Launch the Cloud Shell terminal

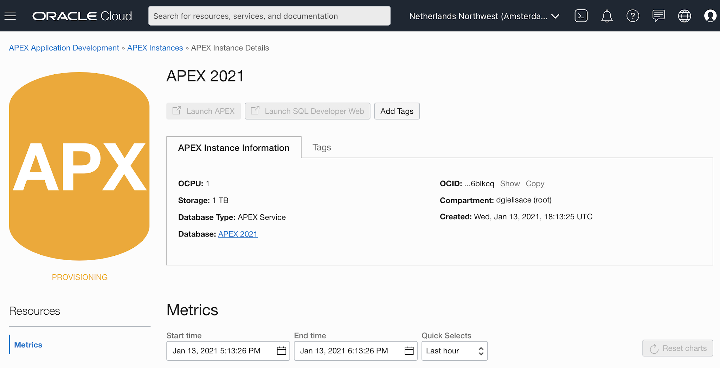(581, 15)
